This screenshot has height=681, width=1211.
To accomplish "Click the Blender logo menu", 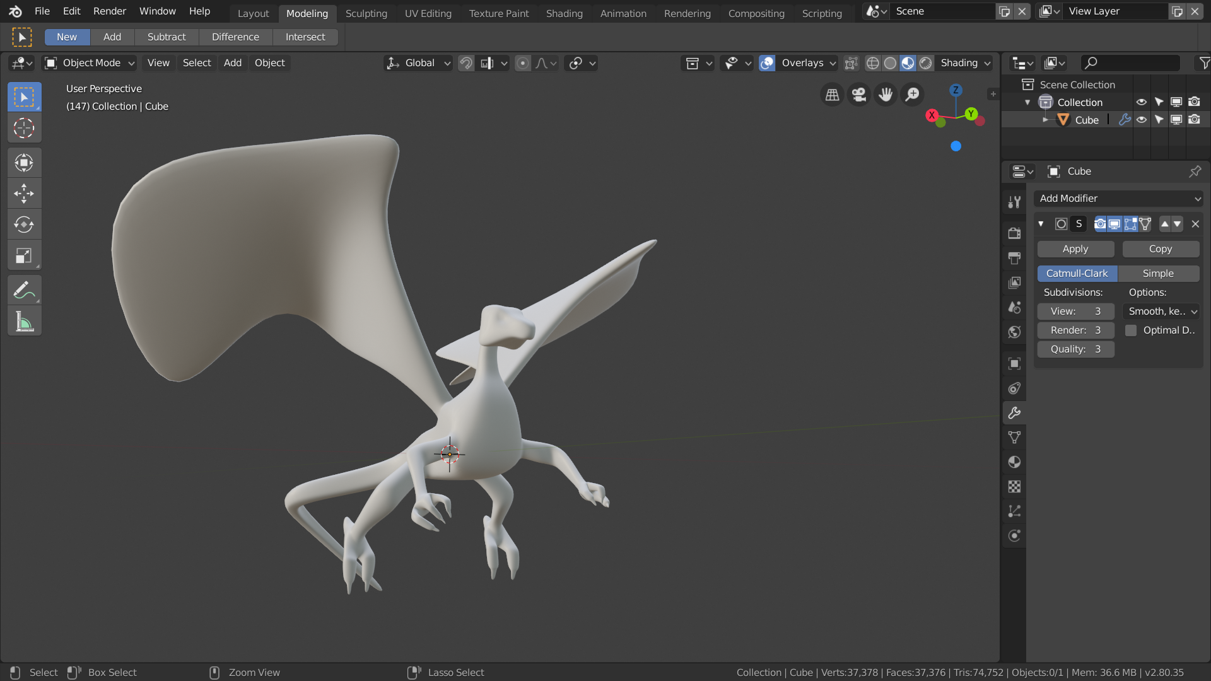I will (16, 11).
